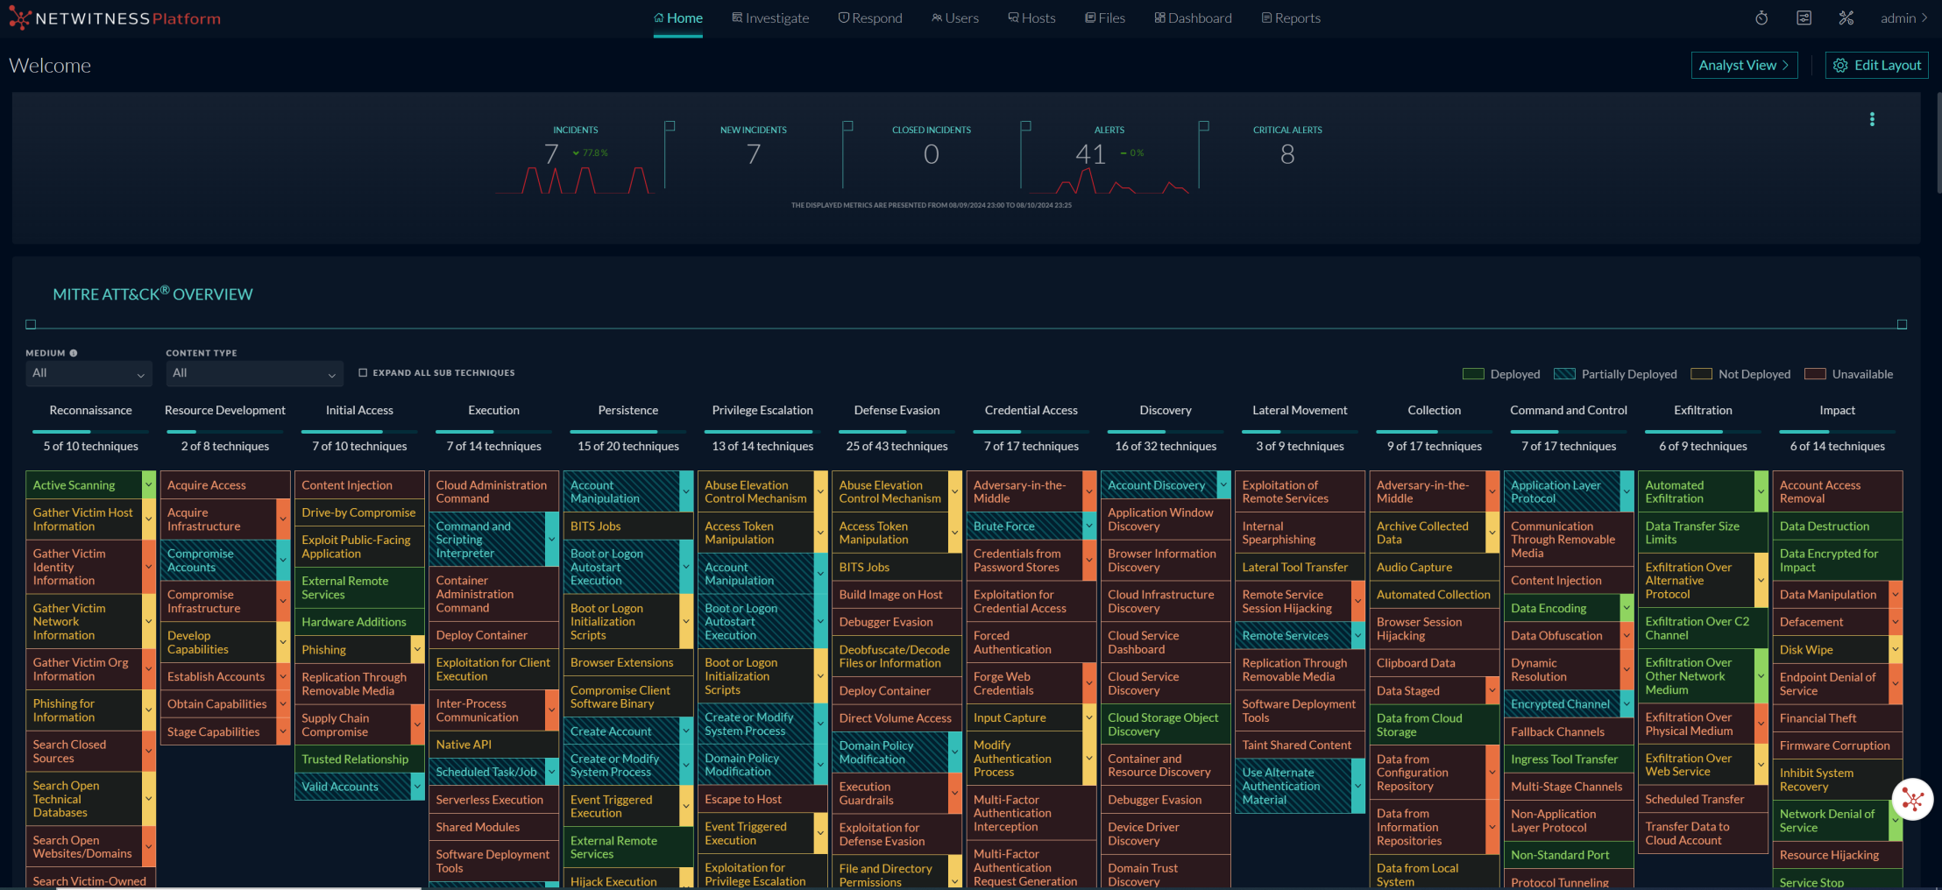The width and height of the screenshot is (1942, 890).
Task: Expand Command and Scripting Interpreter sub-techniques
Action: click(x=552, y=540)
